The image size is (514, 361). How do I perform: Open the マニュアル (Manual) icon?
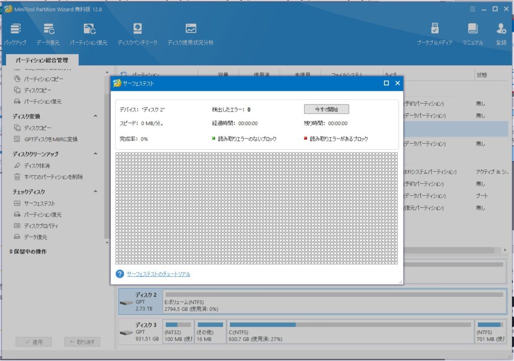tap(472, 30)
